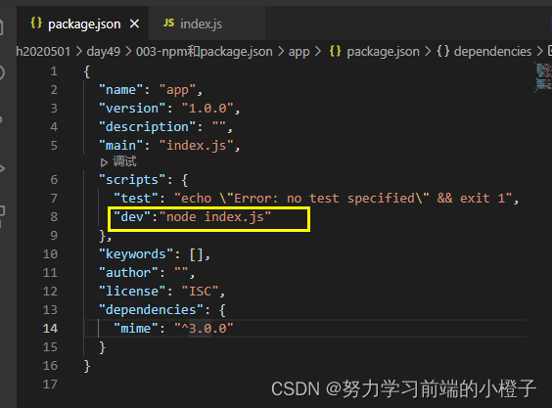
Task: Open the index.js tab
Action: tap(207, 23)
